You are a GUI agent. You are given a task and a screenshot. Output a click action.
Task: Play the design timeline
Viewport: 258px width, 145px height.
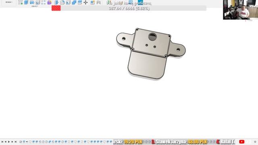[9, 142]
